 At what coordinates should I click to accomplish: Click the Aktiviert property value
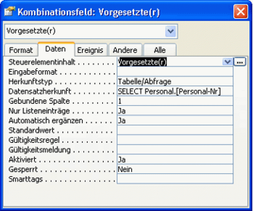point(175,159)
